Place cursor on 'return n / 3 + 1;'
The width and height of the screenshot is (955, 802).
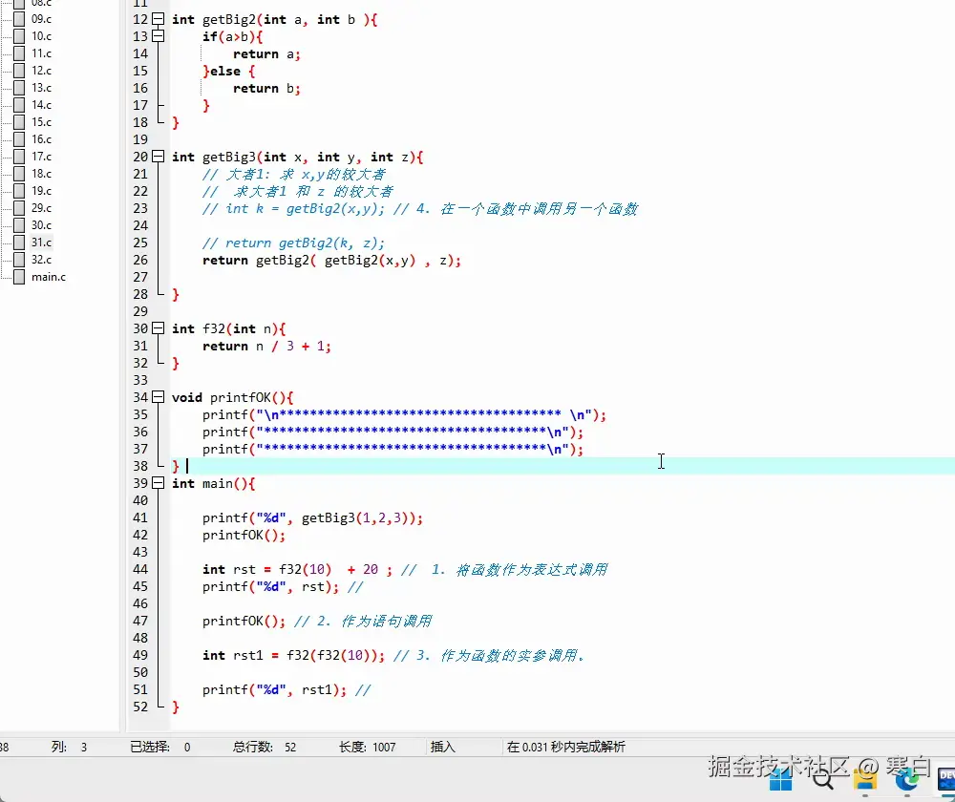coord(266,347)
